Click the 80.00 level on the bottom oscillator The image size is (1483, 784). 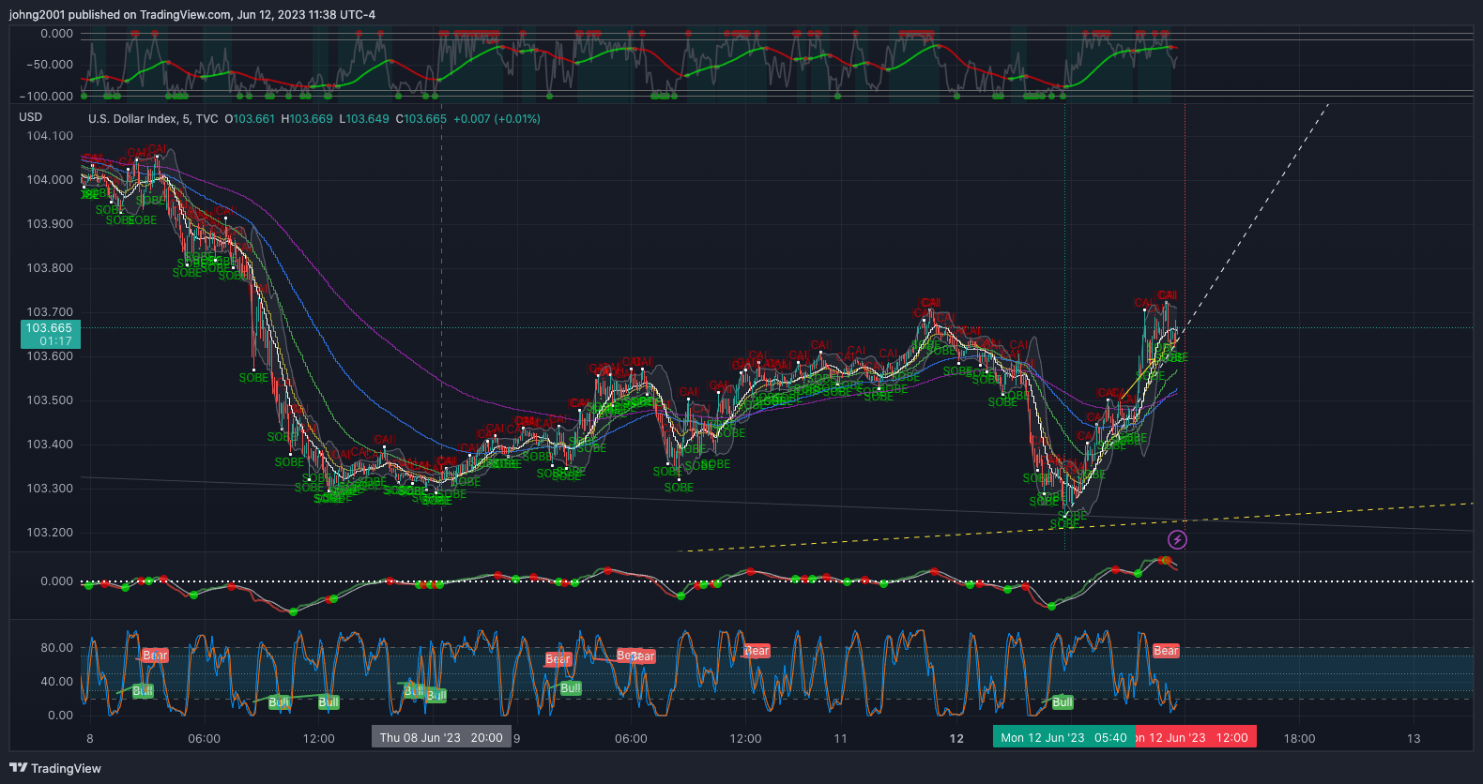click(x=56, y=648)
